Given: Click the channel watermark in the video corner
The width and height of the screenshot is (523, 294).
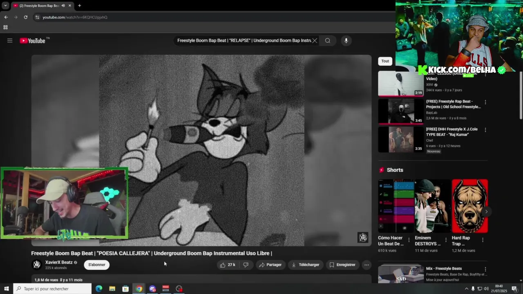Looking at the screenshot, I should (x=363, y=237).
